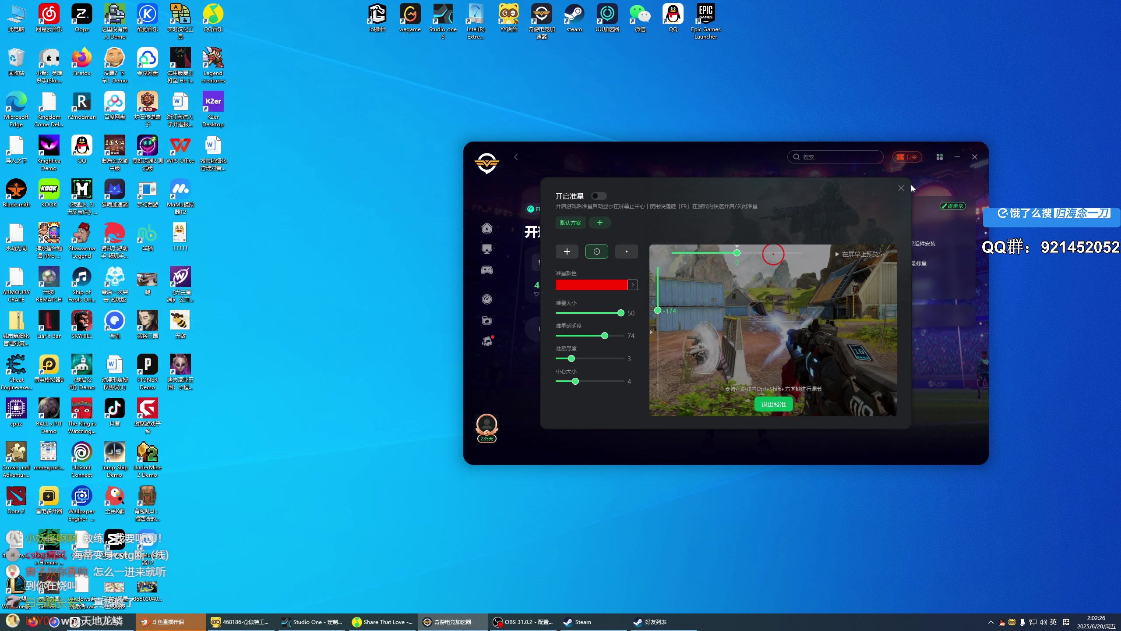Switch to 斗鱼直播伴侣 taskbar item
Image resolution: width=1121 pixels, height=631 pixels.
(170, 622)
